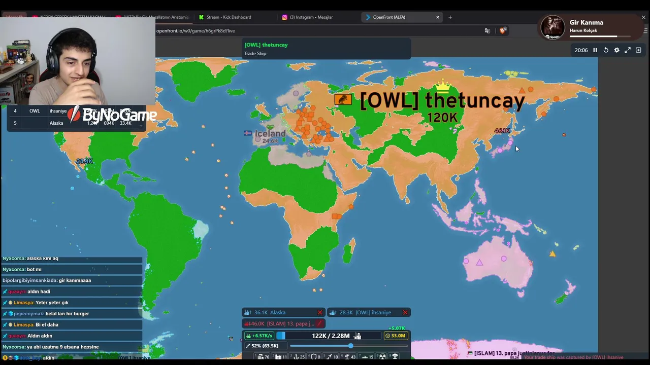Click the replay speed circular arrow icon
The width and height of the screenshot is (650, 365).
coord(606,50)
